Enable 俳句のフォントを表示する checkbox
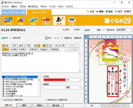This screenshot has width=133, height=108. (x=47, y=100)
